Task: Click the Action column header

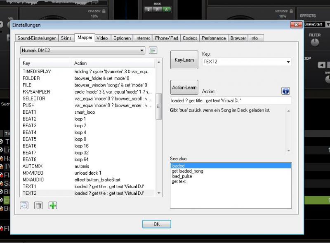Action: 113,63
